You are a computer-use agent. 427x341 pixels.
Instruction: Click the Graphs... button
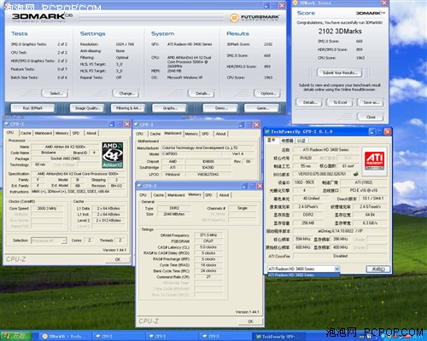click(x=169, y=108)
